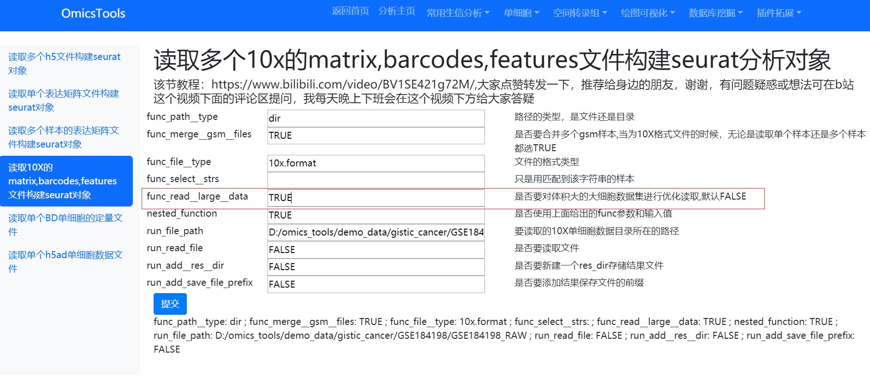The height and width of the screenshot is (377, 870).
Task: Click the func_read__large__data label
Action: (197, 196)
